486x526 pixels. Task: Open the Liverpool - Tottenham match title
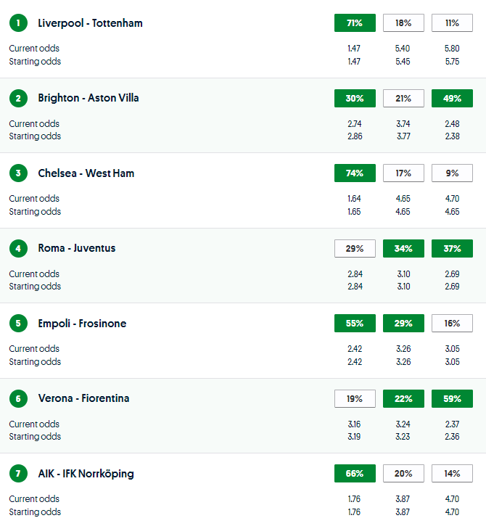point(90,23)
